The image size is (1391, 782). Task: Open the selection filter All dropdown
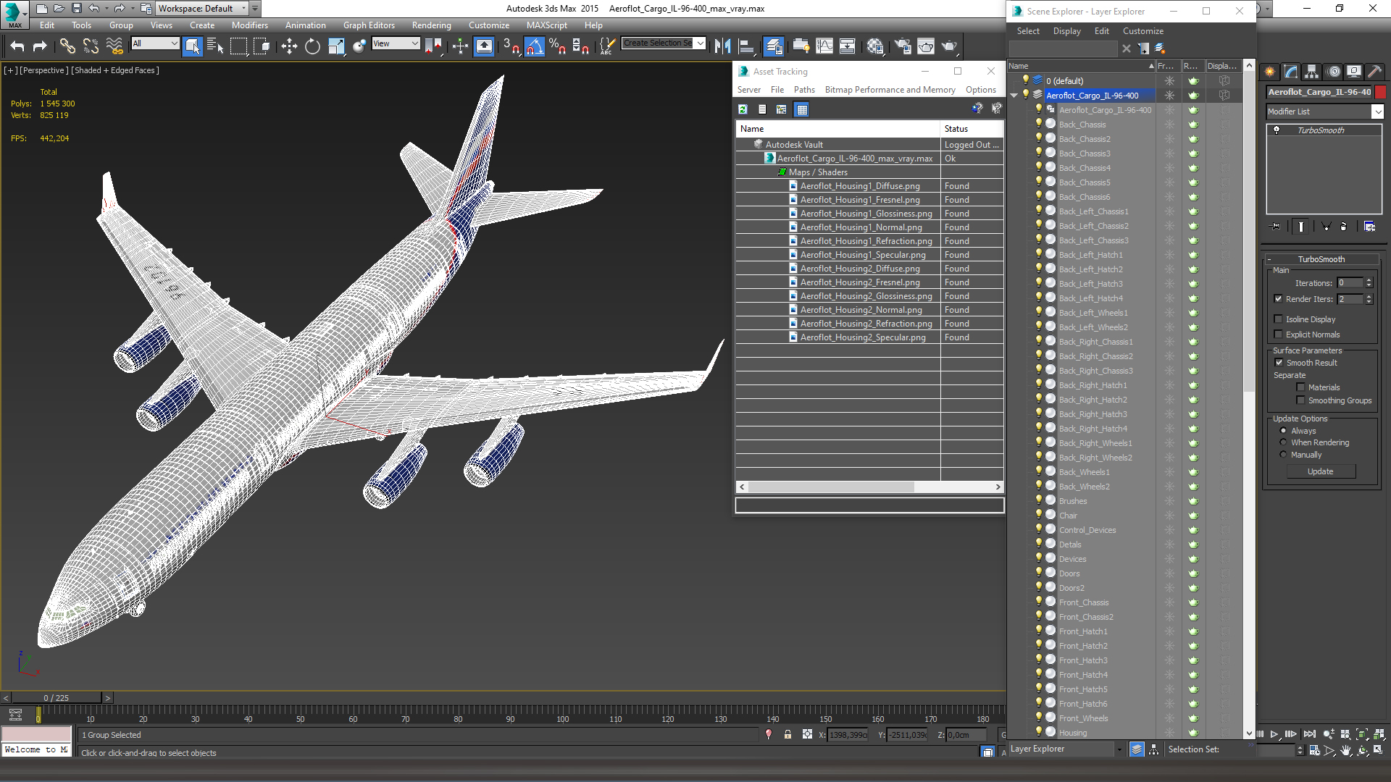point(174,43)
